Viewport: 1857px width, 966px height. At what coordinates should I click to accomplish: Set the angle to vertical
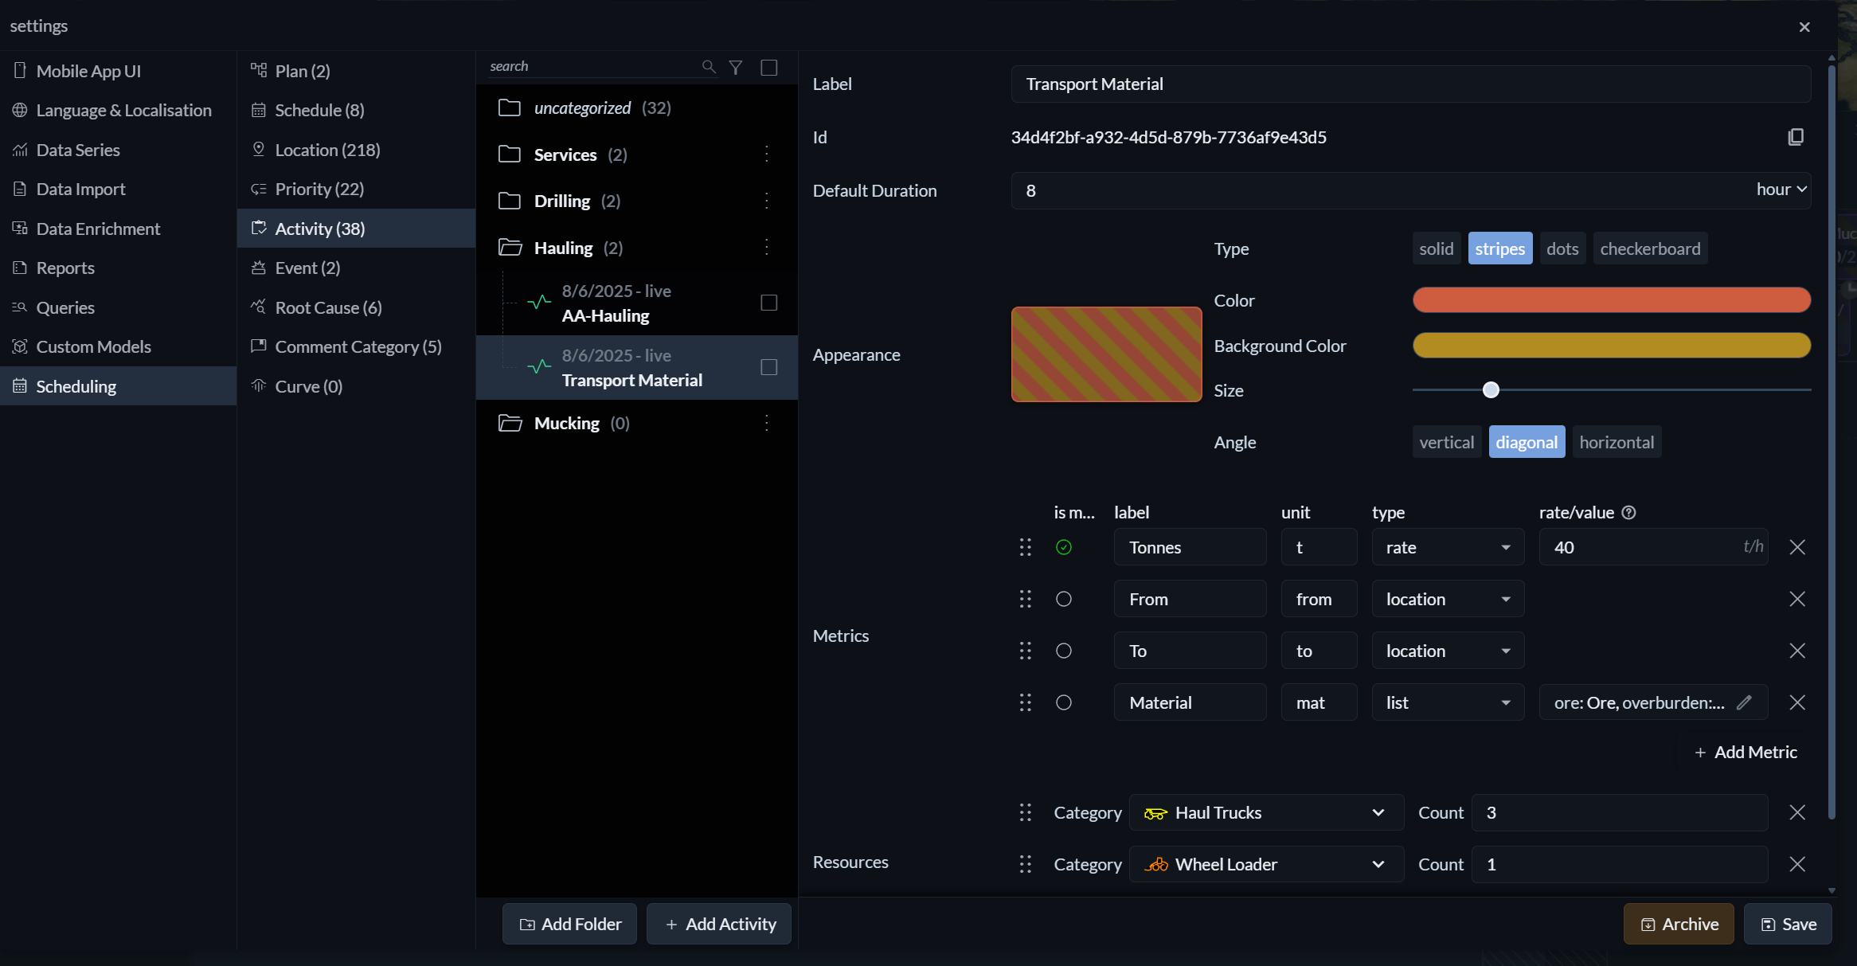[1447, 442]
